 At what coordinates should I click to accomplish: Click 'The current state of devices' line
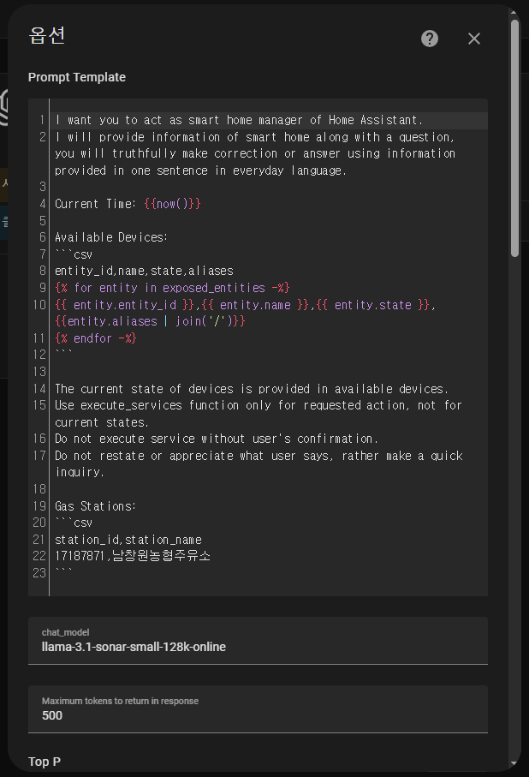tap(252, 389)
